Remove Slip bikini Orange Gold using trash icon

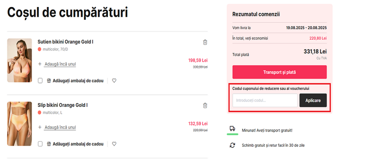[205, 106]
